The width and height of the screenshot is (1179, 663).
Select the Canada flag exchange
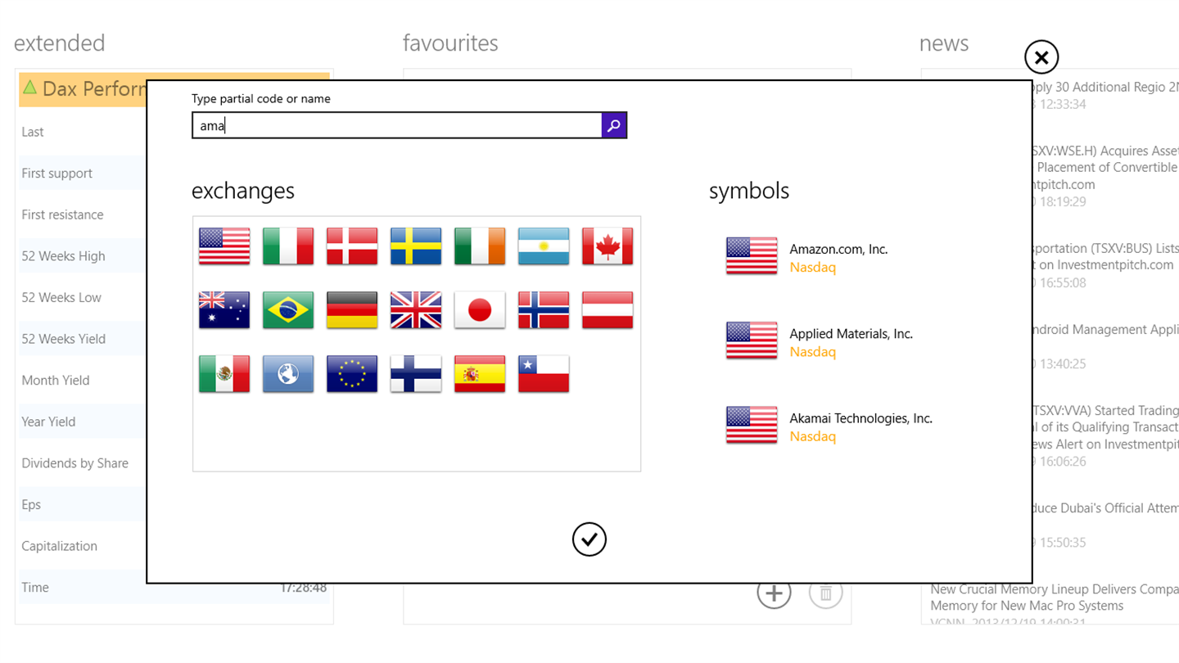tap(608, 246)
